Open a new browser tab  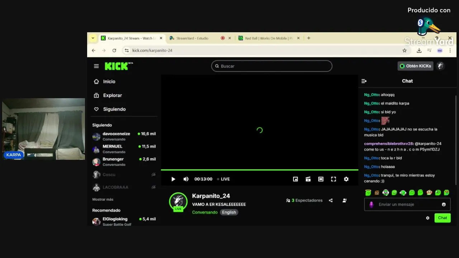pos(309,38)
